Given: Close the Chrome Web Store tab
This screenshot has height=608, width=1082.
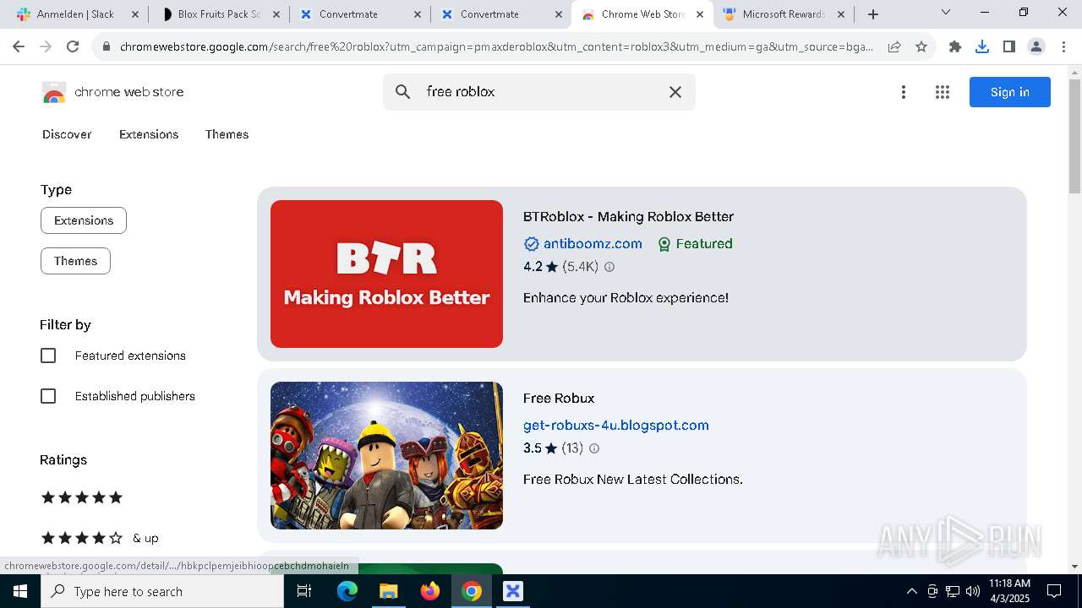Looking at the screenshot, I should tap(699, 14).
